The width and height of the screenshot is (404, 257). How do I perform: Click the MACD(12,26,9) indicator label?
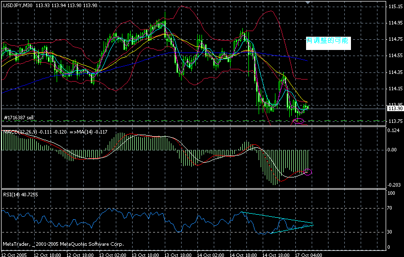point(20,132)
